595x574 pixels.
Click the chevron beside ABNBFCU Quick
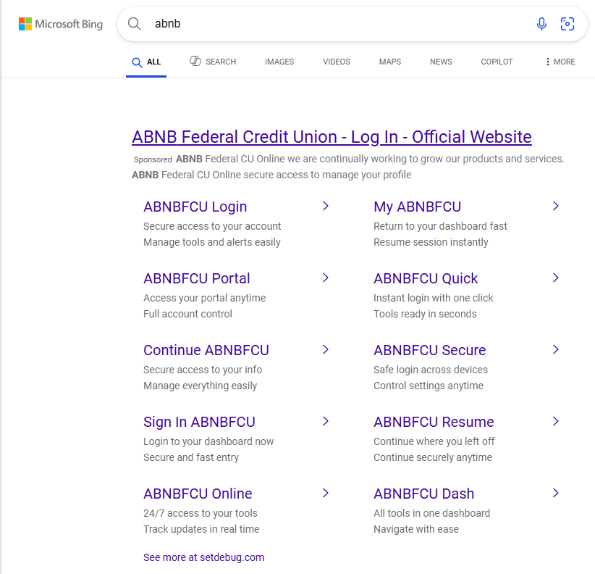point(555,278)
